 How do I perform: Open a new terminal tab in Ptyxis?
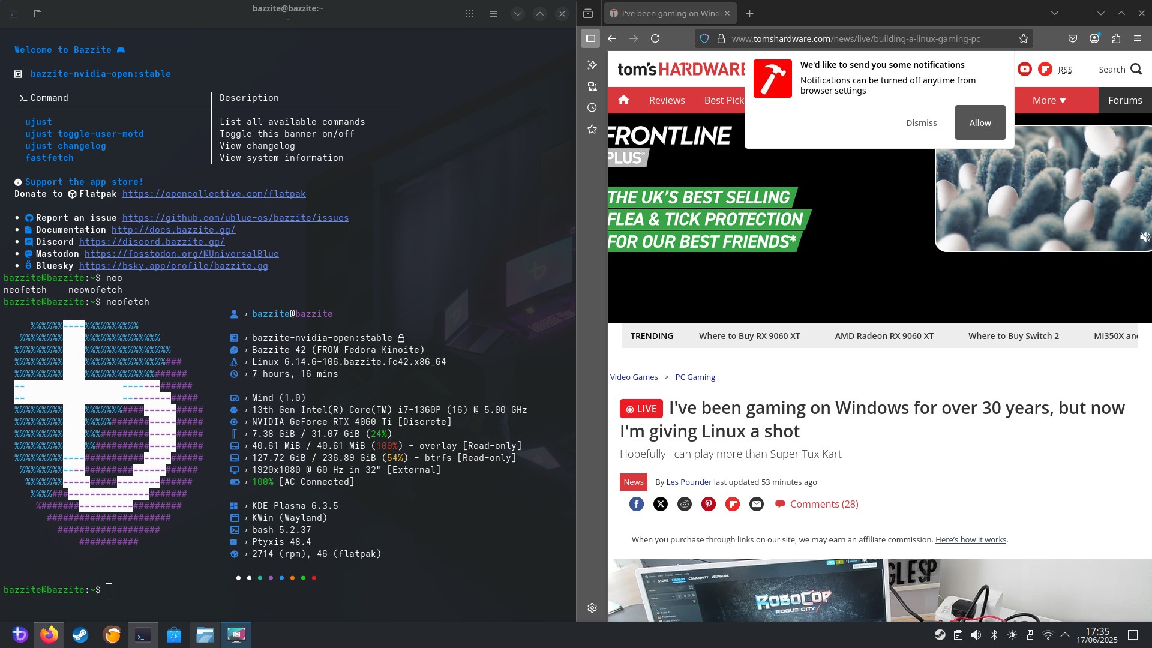coord(38,13)
